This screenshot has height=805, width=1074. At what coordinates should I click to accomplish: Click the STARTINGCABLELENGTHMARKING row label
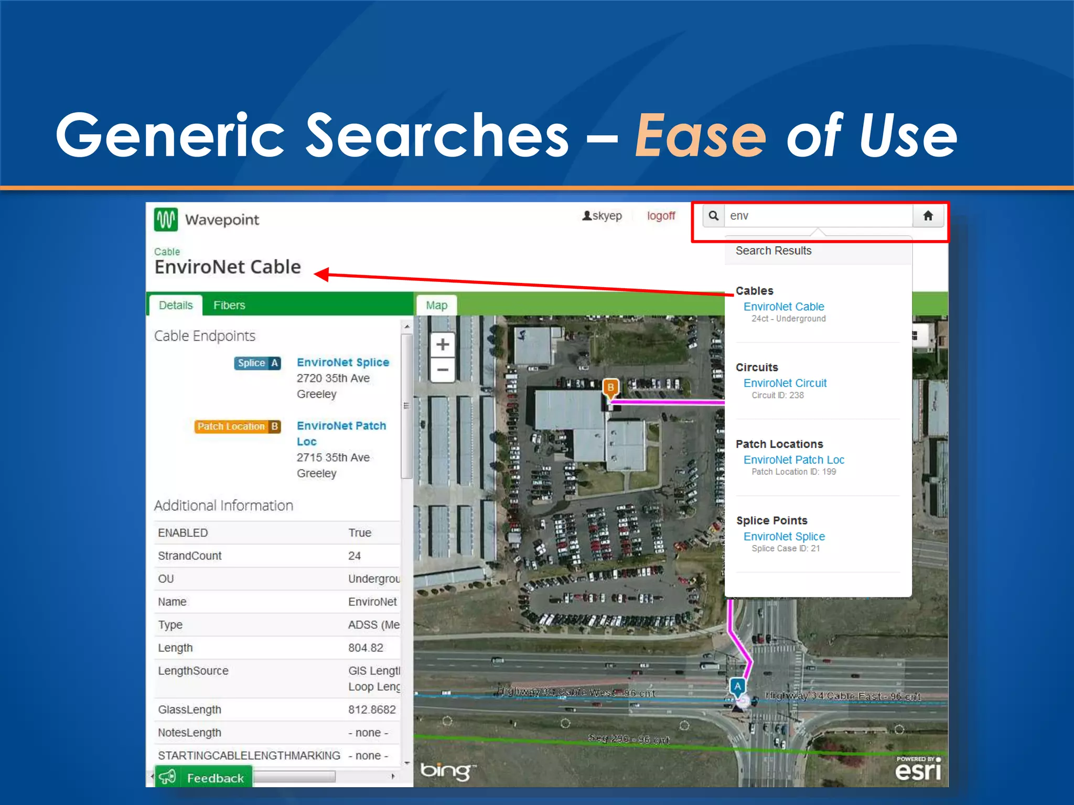click(x=249, y=756)
